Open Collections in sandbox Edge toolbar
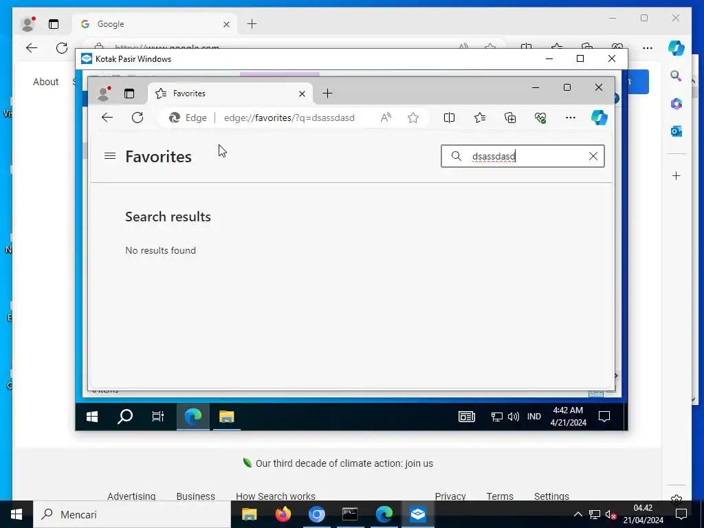Viewport: 704px width, 528px height. [x=510, y=118]
